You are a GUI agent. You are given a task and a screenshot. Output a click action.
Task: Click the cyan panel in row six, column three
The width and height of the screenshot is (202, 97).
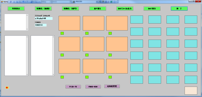point(173,80)
